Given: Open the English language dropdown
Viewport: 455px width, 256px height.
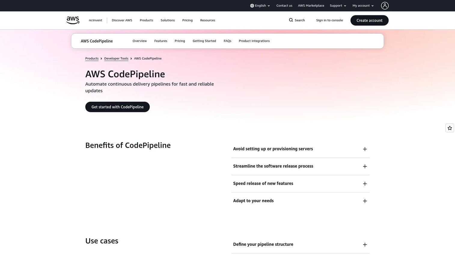Looking at the screenshot, I should pyautogui.click(x=260, y=6).
